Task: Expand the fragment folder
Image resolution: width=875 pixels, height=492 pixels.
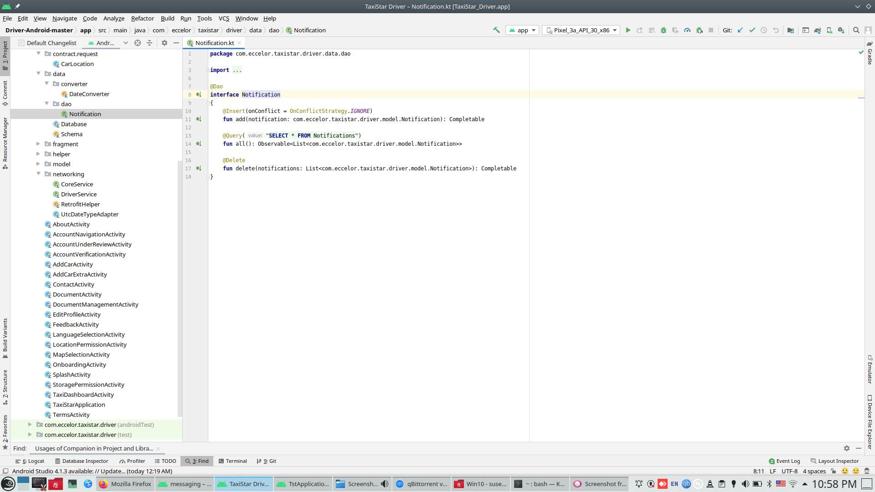Action: [39, 144]
